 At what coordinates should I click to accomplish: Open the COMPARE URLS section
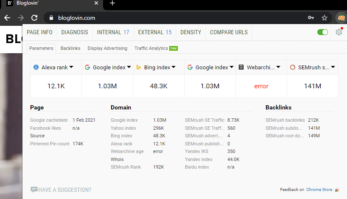pyautogui.click(x=229, y=32)
